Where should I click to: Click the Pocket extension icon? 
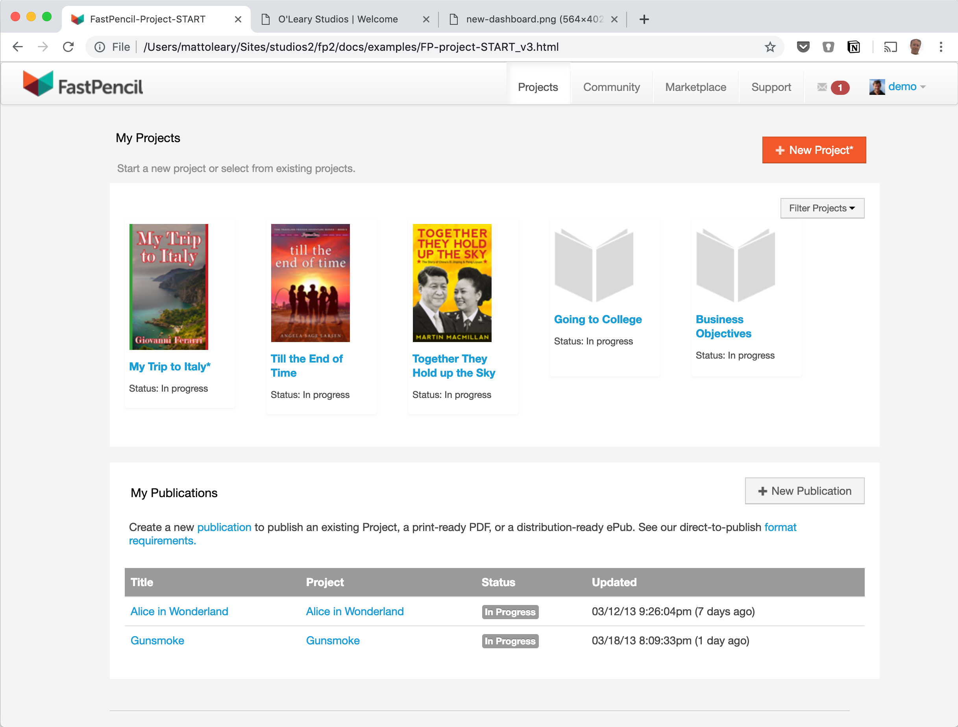point(803,47)
